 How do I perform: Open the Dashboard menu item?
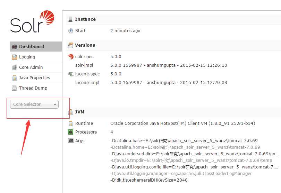[x=36, y=46]
